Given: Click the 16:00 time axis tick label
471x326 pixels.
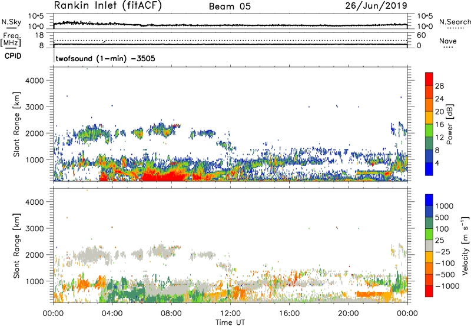Looking at the screenshot, I should [x=289, y=314].
